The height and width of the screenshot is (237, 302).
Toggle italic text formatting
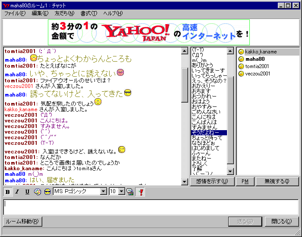pos(17,191)
